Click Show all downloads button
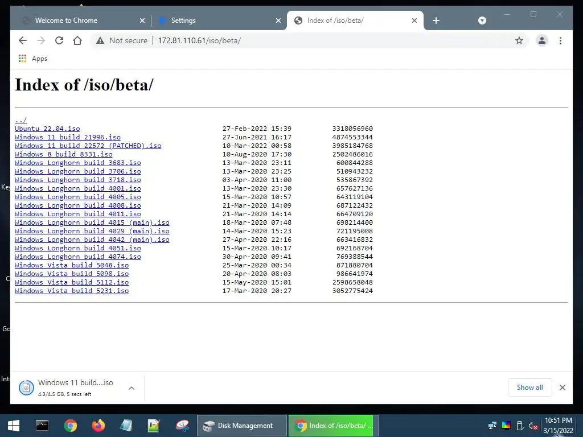Image resolution: width=583 pixels, height=437 pixels. click(x=530, y=387)
